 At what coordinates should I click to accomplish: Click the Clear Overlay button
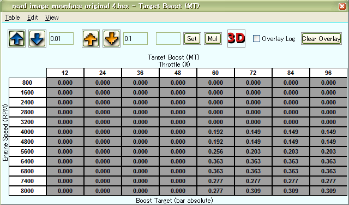[x=321, y=39]
